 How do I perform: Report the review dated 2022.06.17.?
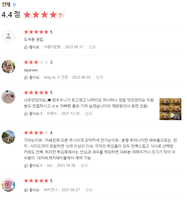point(92,47)
